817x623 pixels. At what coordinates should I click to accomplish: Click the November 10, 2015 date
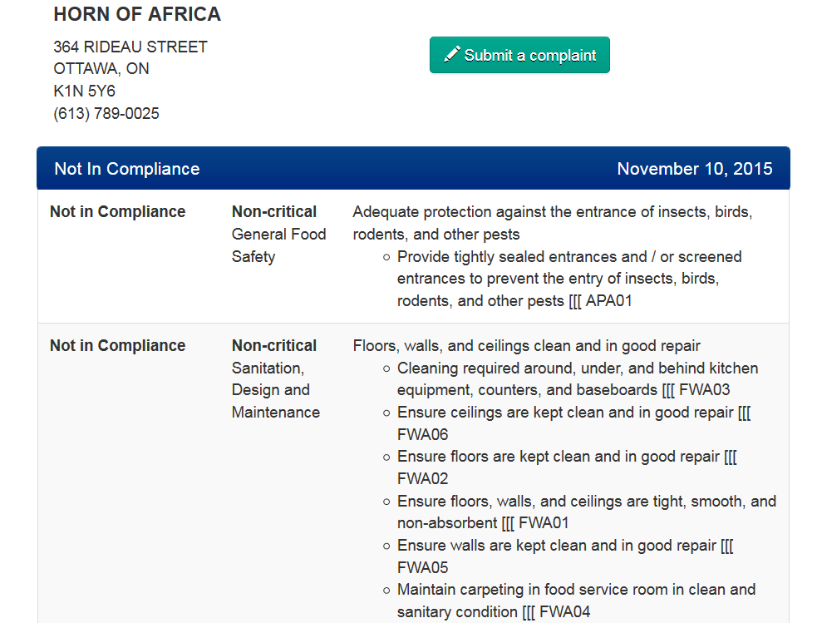pos(695,168)
